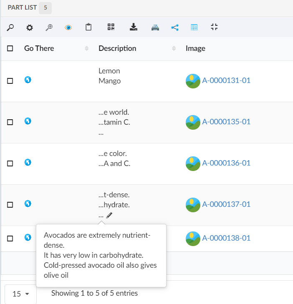Viewport: 293px width, 304px height.
Task: Sort by the Description column arrows
Action: tap(174, 48)
